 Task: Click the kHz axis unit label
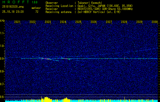tap(2, 21)
